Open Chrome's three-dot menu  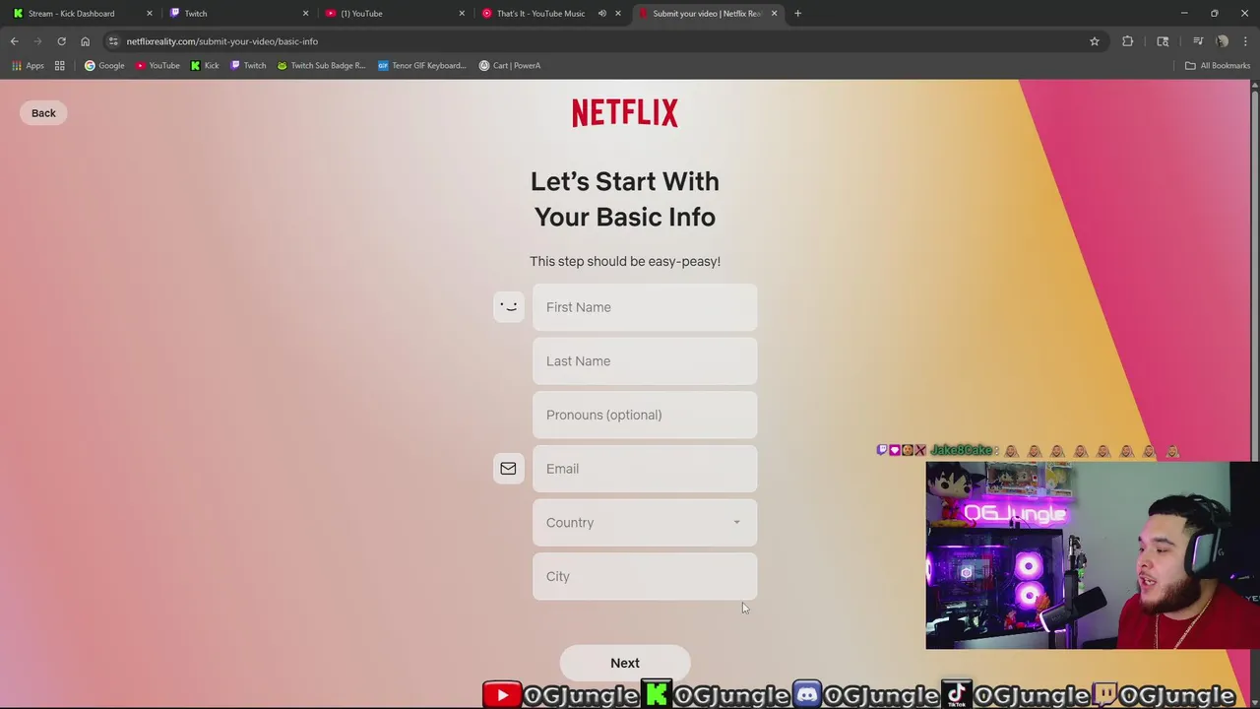point(1245,41)
